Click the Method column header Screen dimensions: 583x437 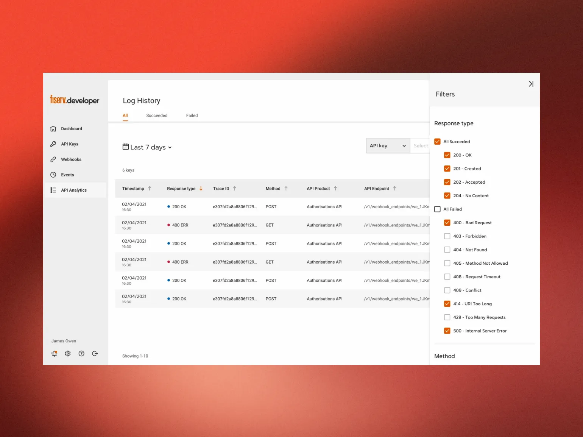(x=273, y=189)
